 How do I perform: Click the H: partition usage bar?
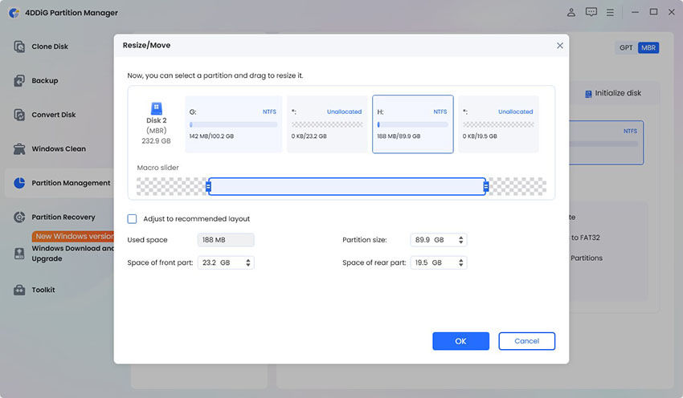(412, 124)
